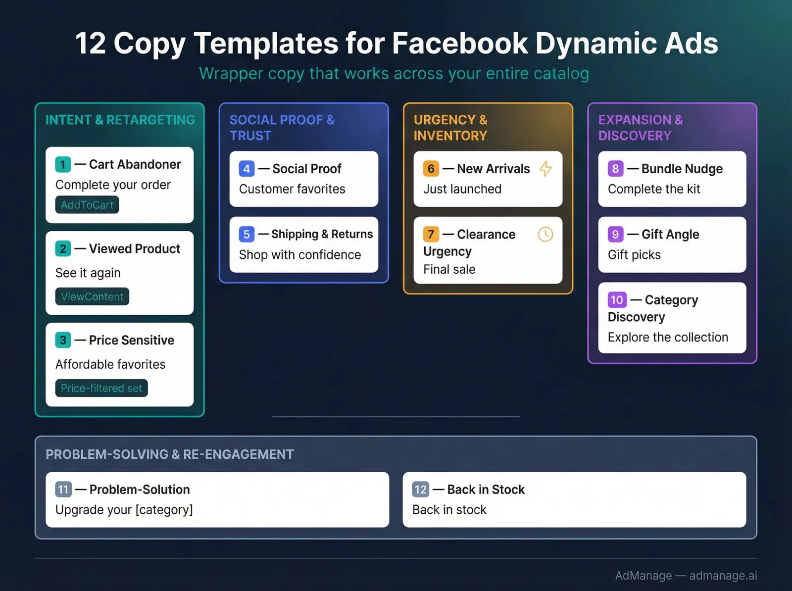Select badge 5 beside Shipping & Returns
The width and height of the screenshot is (792, 591).
point(247,234)
